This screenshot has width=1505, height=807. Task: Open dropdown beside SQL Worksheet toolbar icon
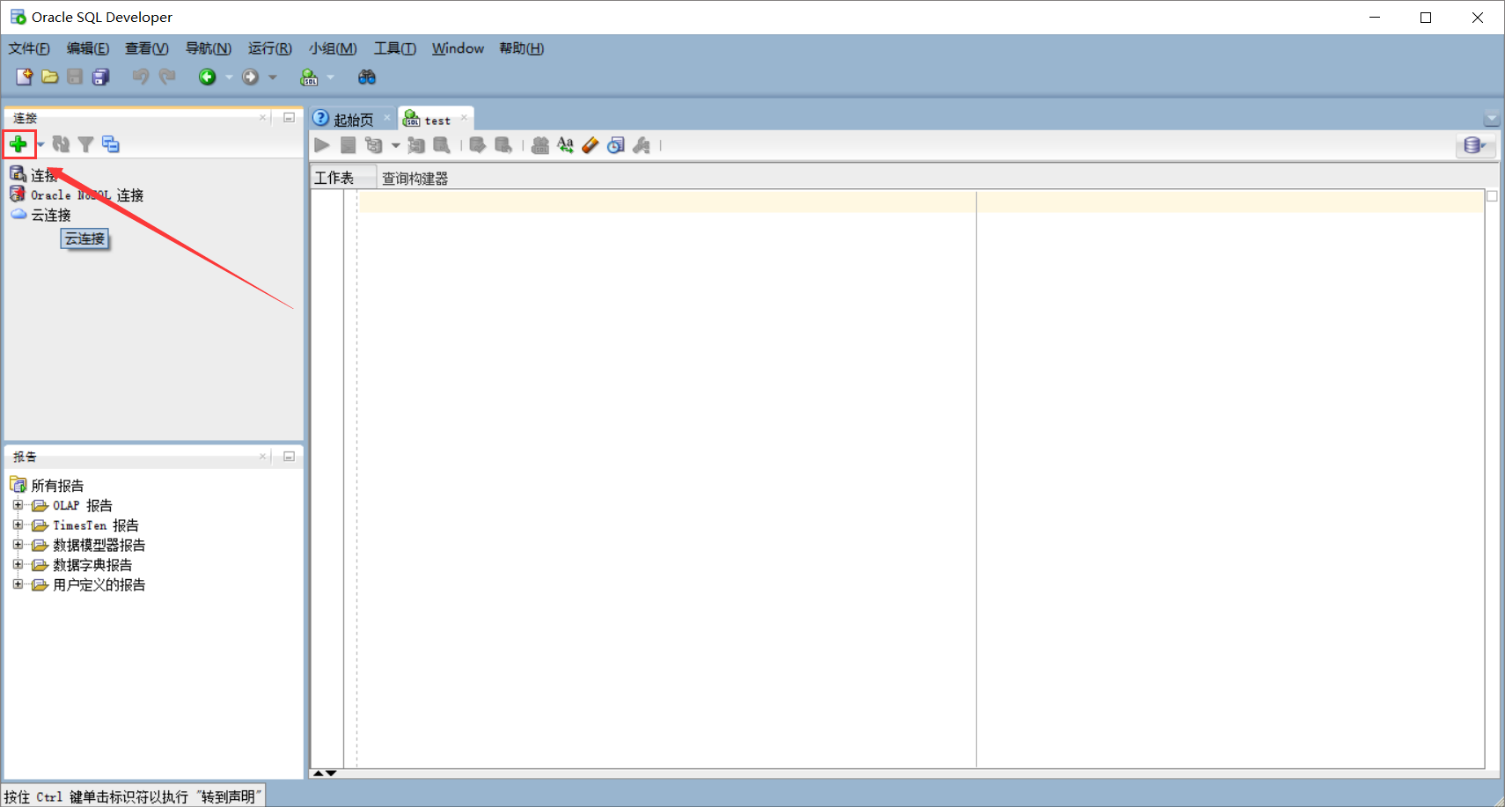pyautogui.click(x=331, y=77)
